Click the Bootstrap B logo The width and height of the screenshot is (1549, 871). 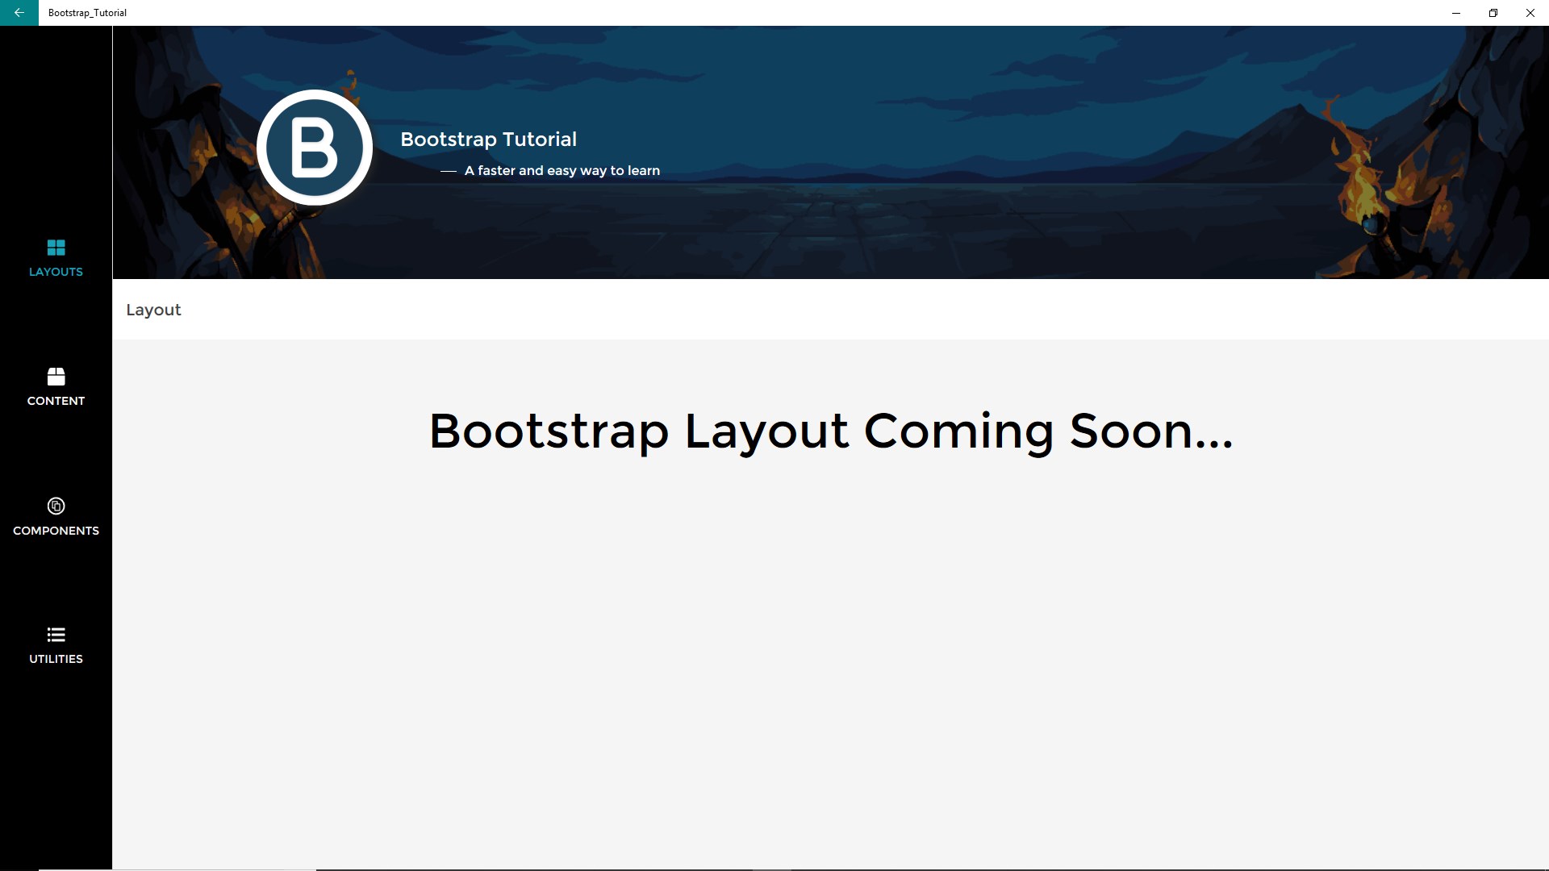click(x=315, y=148)
